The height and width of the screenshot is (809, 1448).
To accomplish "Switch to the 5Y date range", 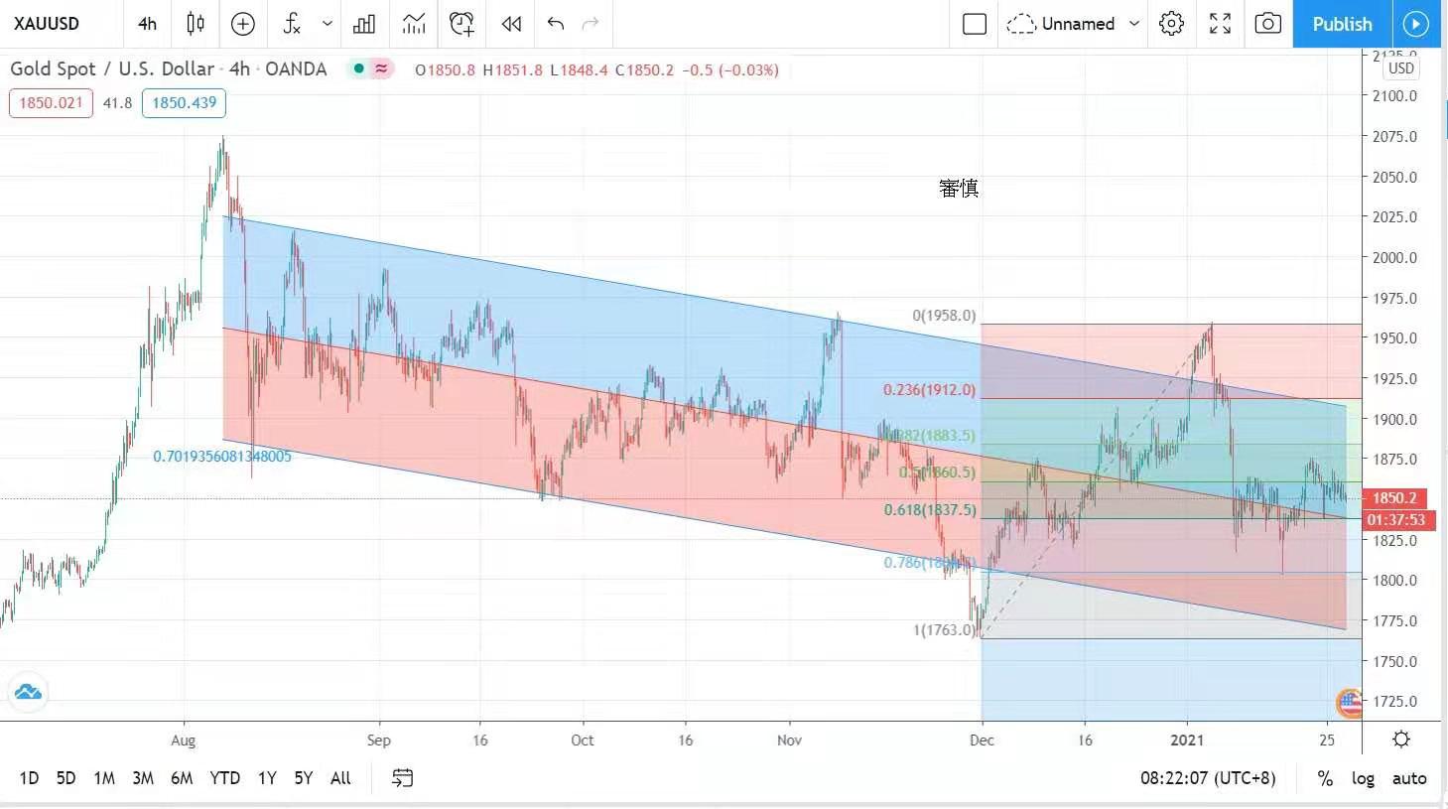I will pyautogui.click(x=304, y=778).
